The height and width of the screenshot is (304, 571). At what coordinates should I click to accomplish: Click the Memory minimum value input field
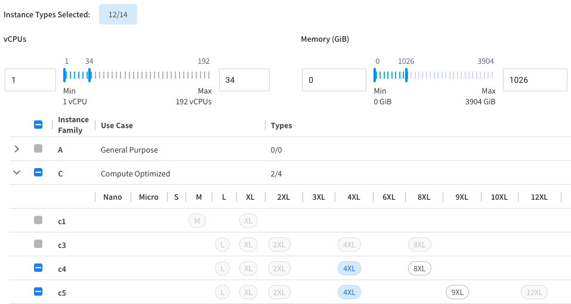click(334, 80)
